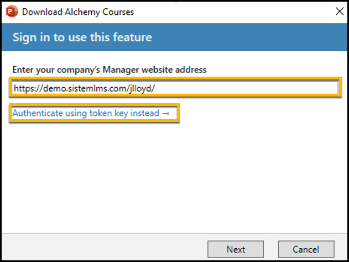Click on the https prefix in the address field

[23, 87]
